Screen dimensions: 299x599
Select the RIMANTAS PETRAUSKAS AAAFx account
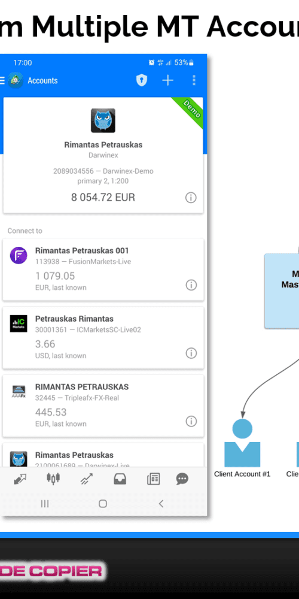[103, 406]
